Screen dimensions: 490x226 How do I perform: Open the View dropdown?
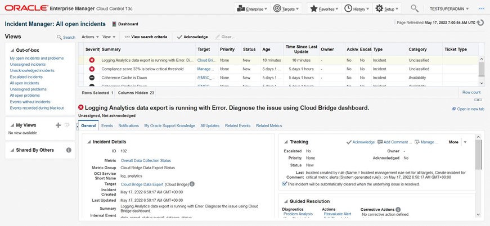pyautogui.click(x=109, y=37)
